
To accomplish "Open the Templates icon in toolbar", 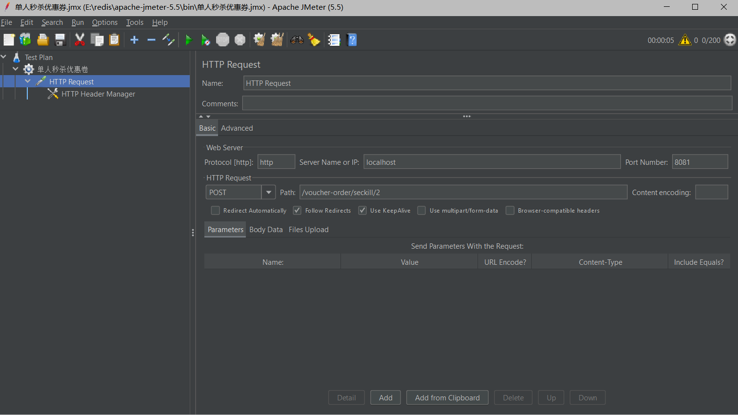I will pos(25,40).
